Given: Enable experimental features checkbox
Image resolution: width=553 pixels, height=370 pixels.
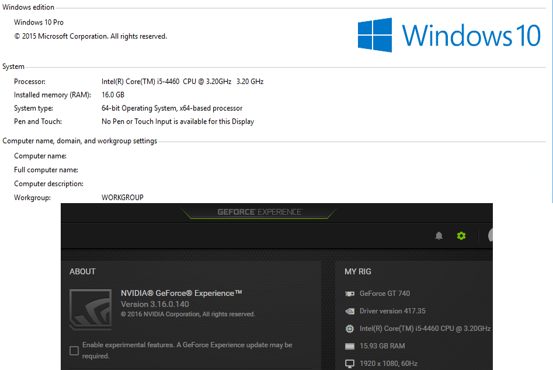Looking at the screenshot, I should pyautogui.click(x=74, y=351).
